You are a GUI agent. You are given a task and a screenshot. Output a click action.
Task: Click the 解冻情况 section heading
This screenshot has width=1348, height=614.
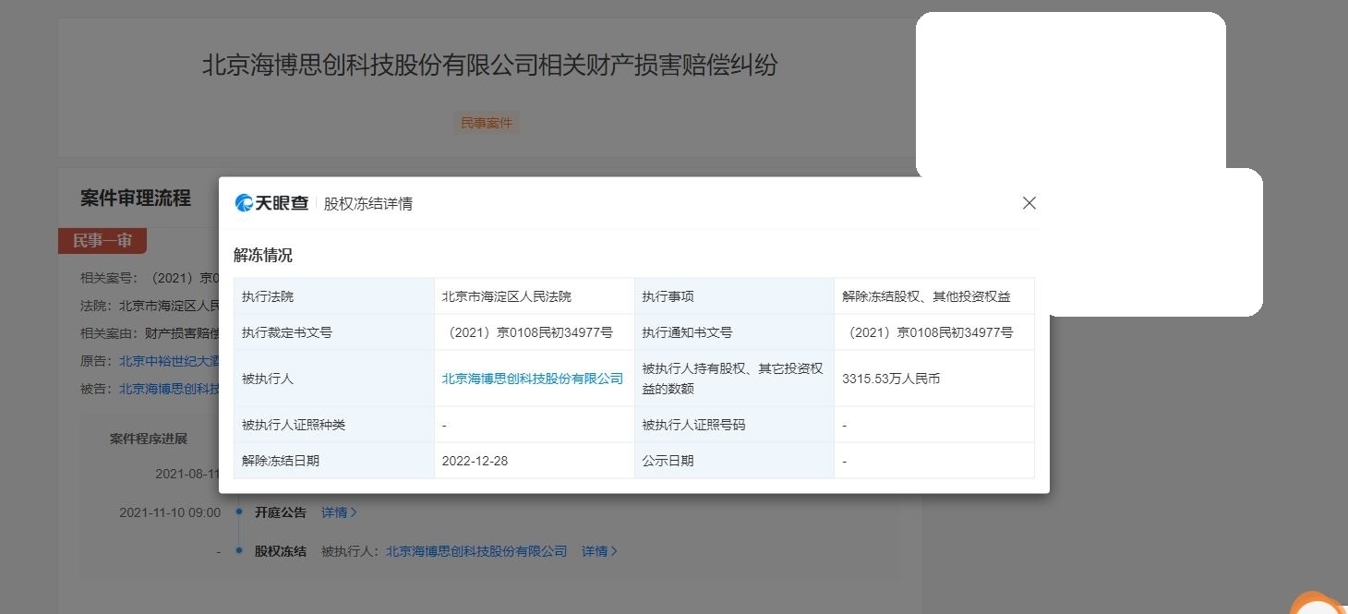click(263, 256)
